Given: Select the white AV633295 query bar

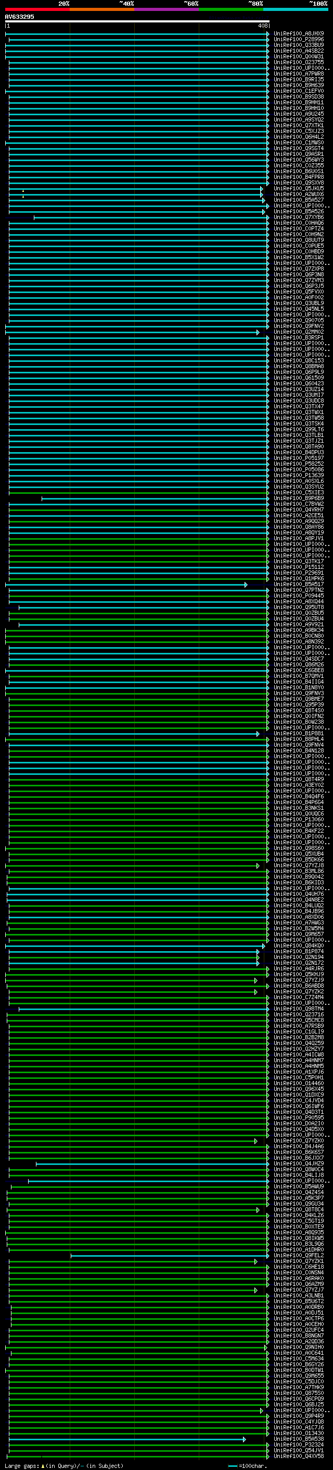Looking at the screenshot, I should (137, 21).
